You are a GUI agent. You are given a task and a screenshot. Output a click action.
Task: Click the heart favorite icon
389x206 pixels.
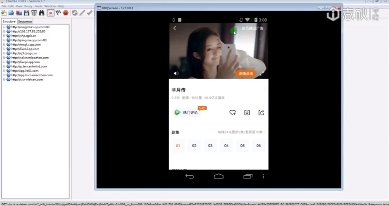click(x=233, y=113)
